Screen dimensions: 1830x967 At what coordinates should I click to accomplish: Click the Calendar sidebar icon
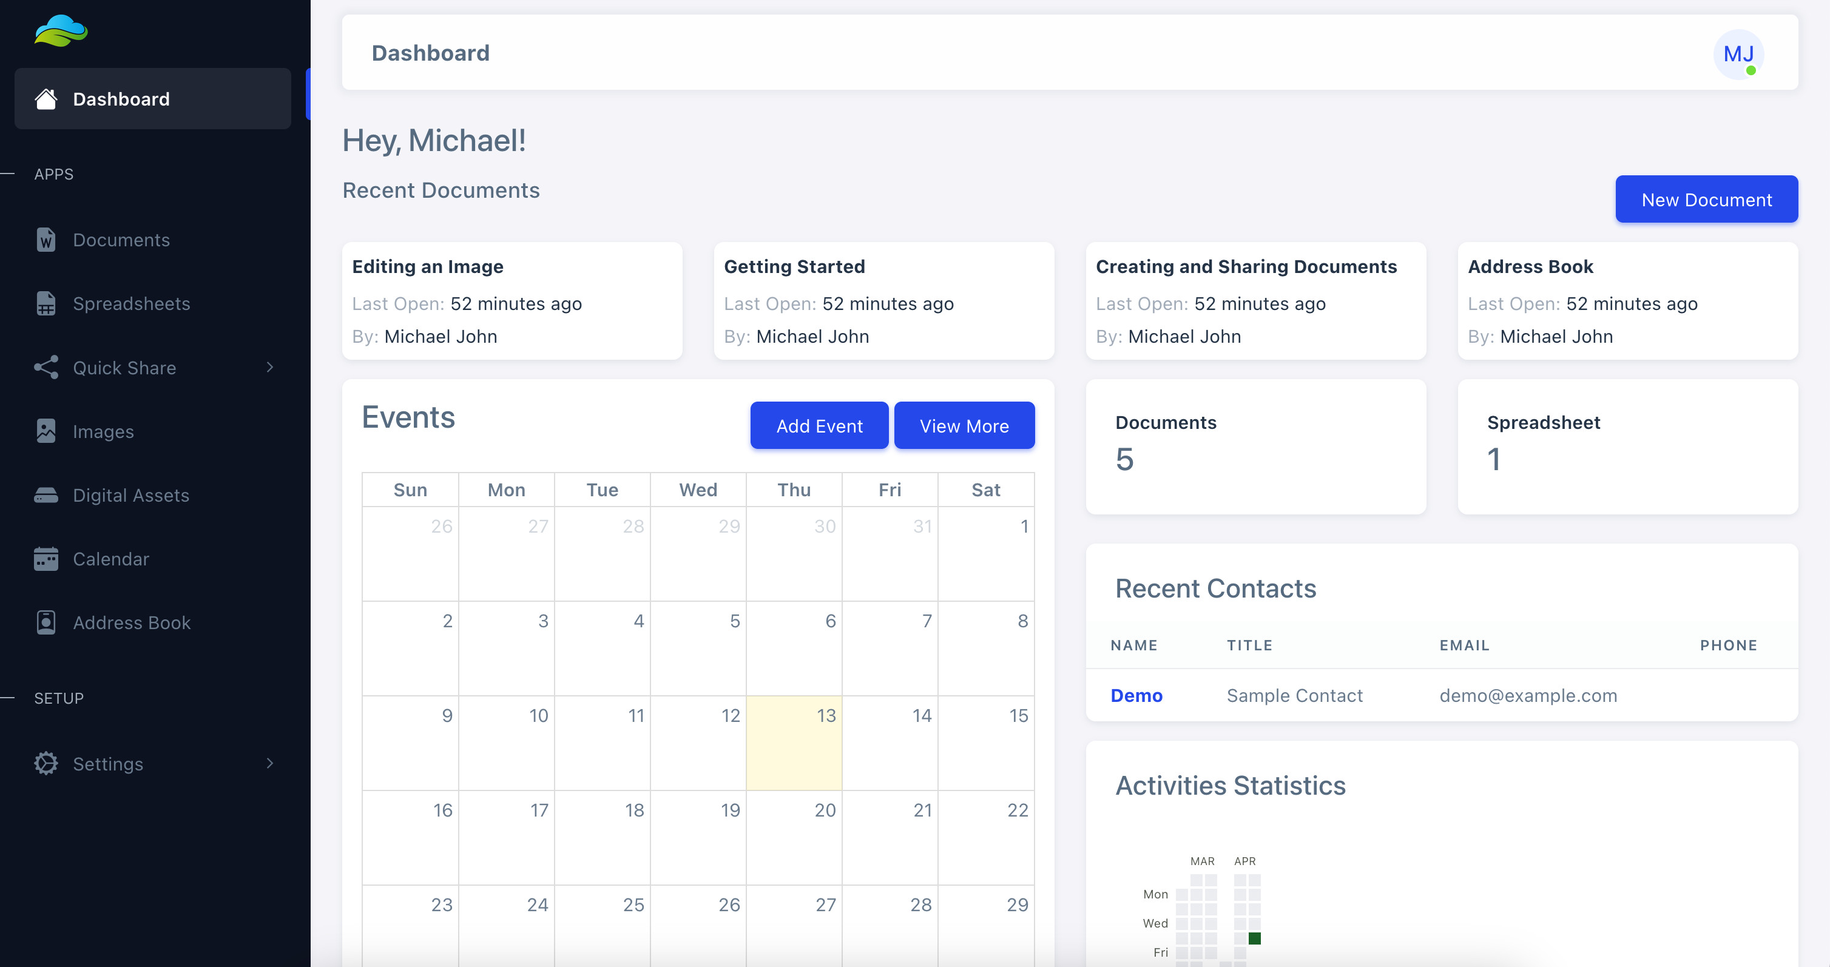click(46, 559)
